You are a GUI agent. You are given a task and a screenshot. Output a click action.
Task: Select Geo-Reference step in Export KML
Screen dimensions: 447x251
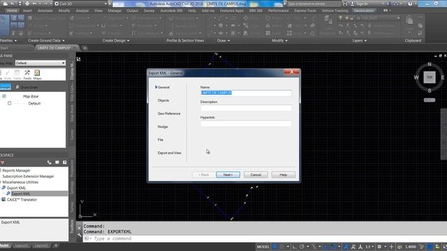point(169,114)
